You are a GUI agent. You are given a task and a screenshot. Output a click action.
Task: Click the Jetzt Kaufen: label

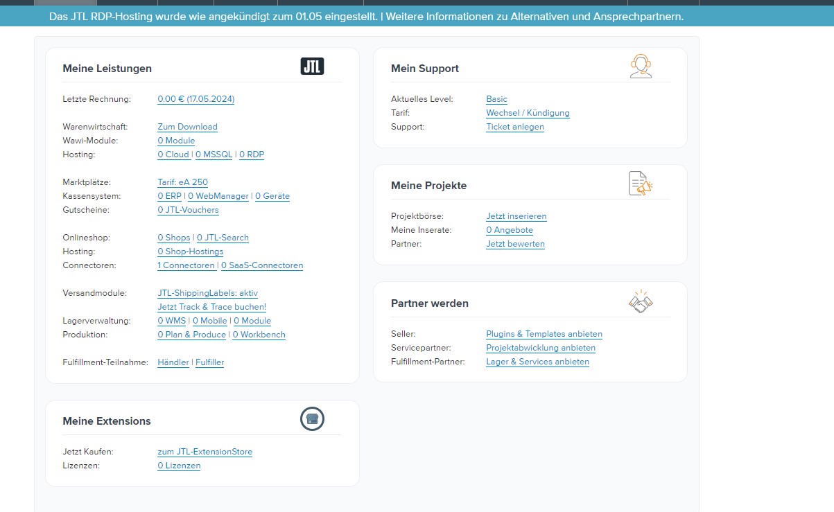[x=88, y=452]
